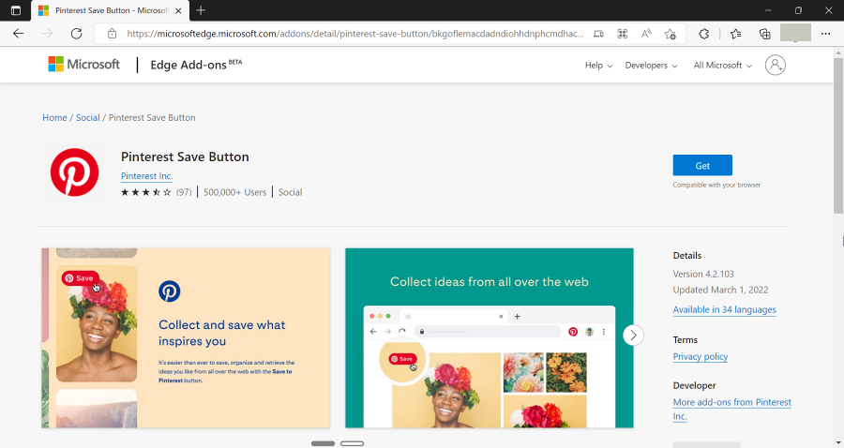Go back with the back arrow
This screenshot has height=448, width=844.
[x=19, y=34]
